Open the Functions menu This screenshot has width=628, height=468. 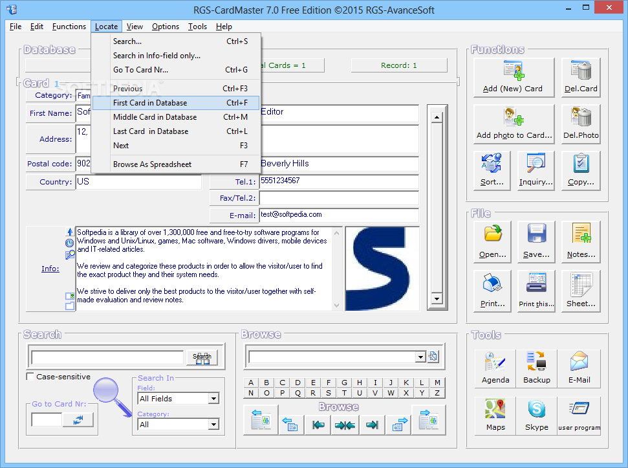69,27
